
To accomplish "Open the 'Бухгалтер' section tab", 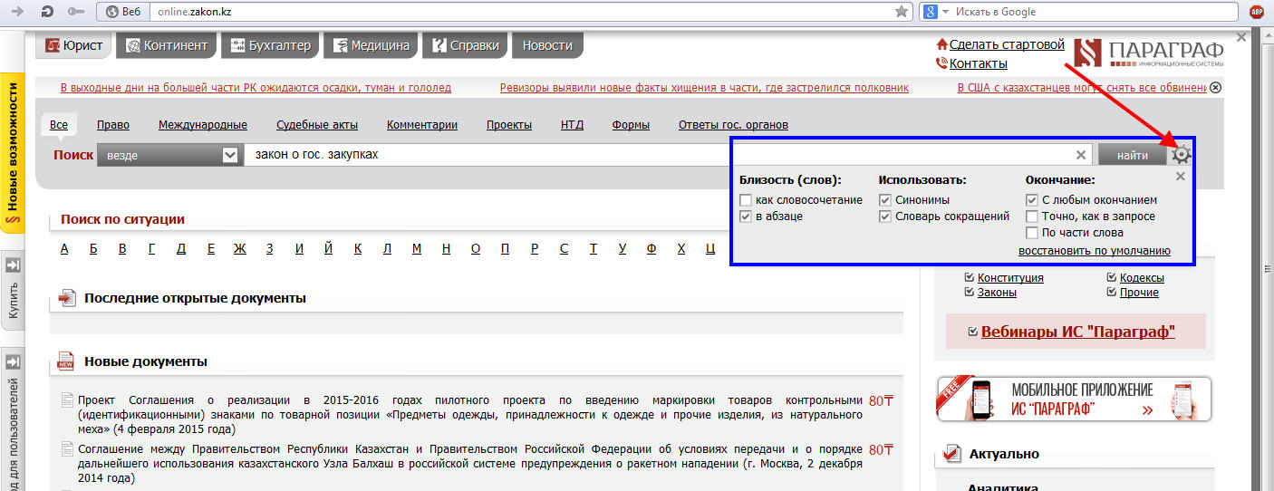I will click(x=271, y=45).
